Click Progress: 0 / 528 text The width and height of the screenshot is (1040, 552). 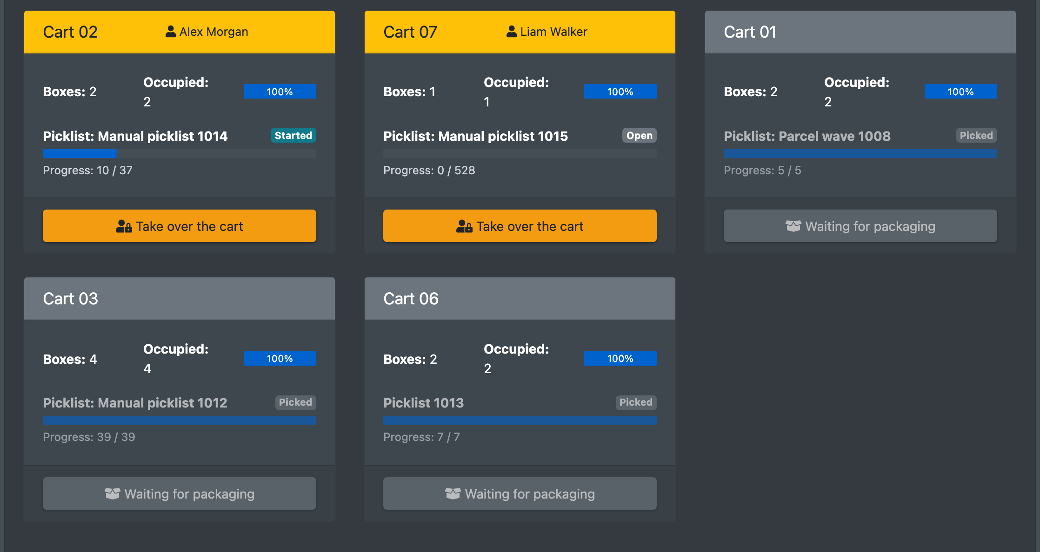pos(429,171)
